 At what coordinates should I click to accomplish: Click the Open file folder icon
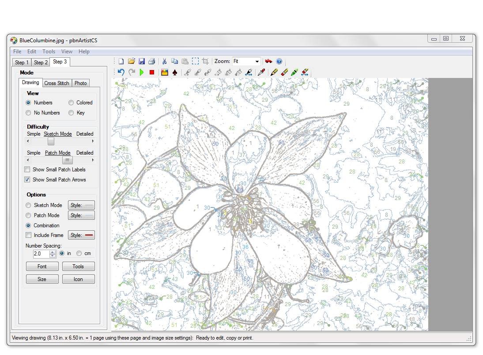[x=131, y=61]
